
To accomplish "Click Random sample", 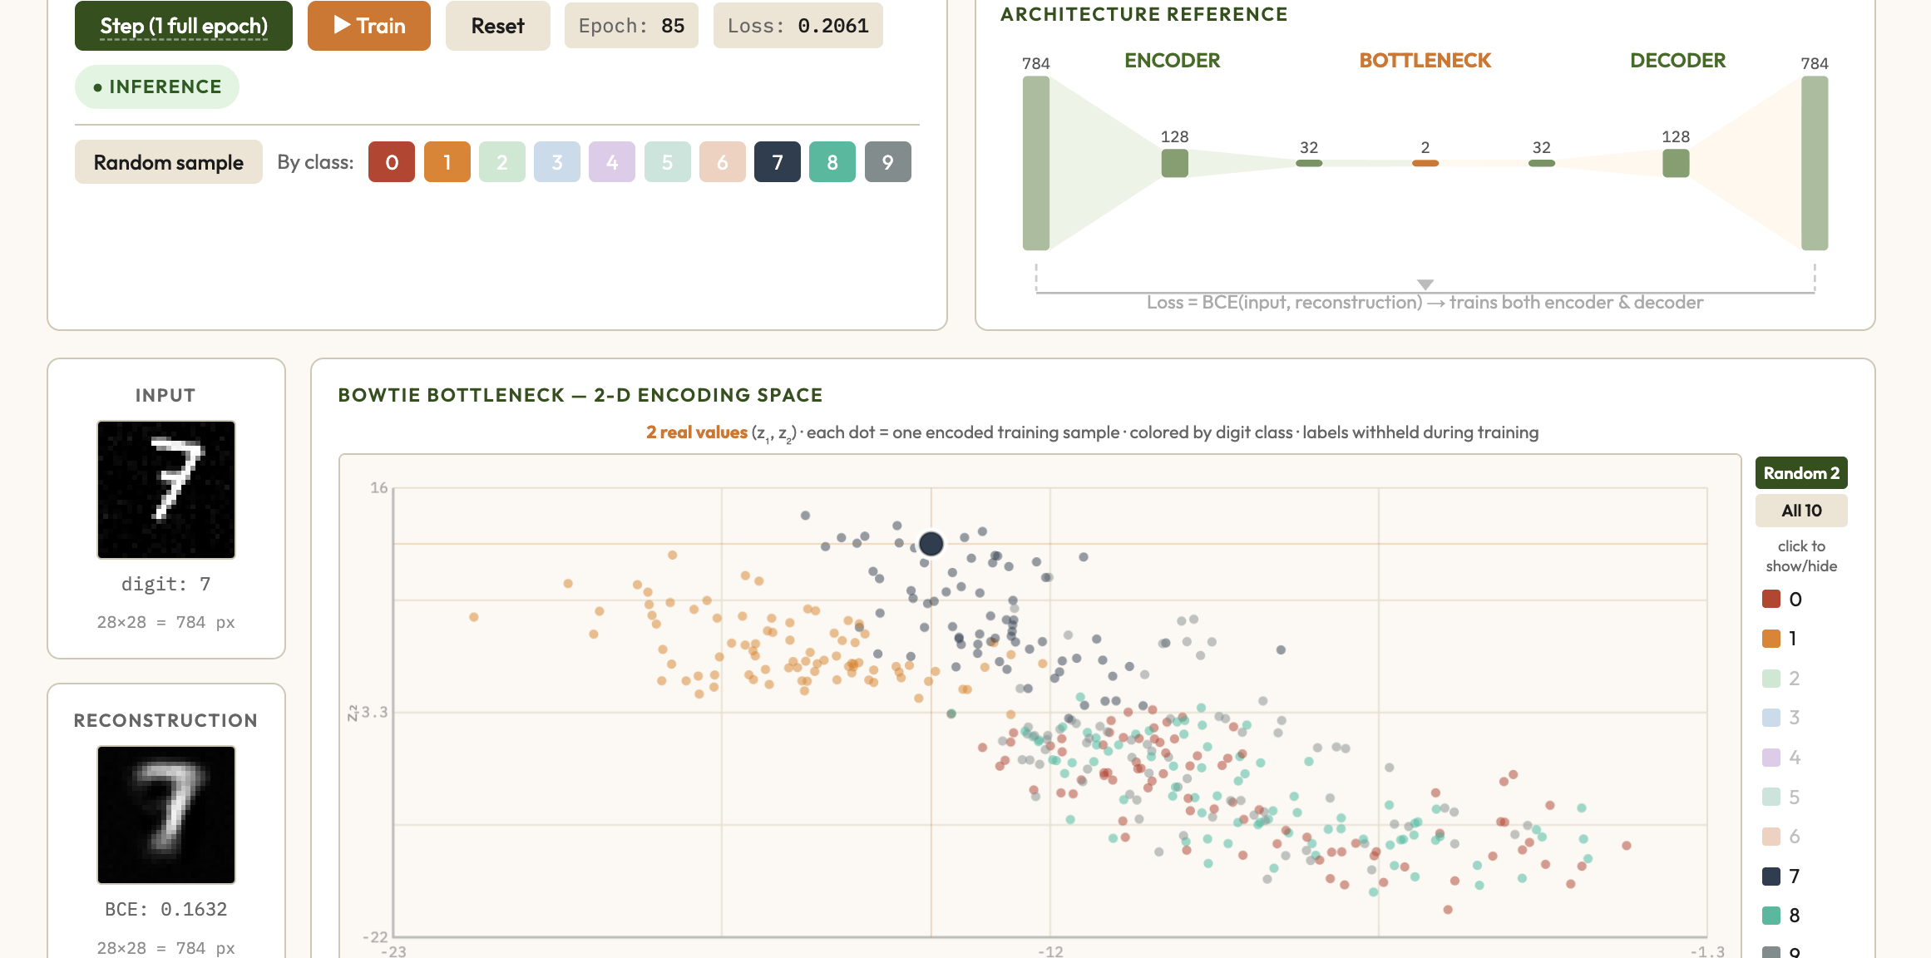I will coord(168,161).
